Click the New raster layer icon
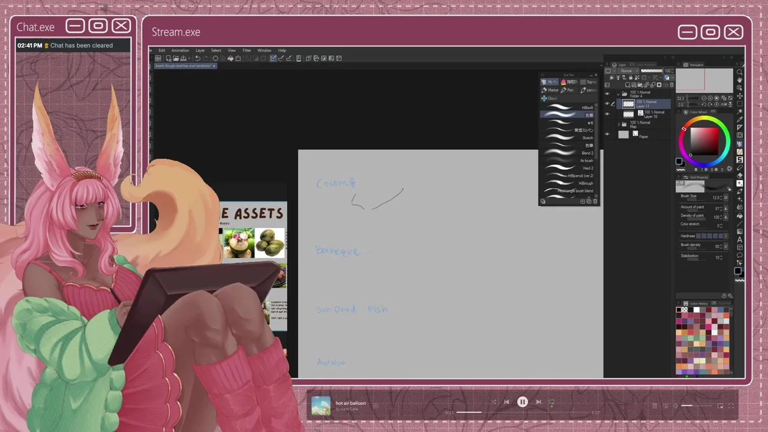 coord(628,85)
